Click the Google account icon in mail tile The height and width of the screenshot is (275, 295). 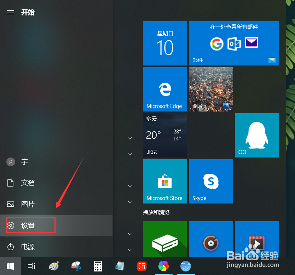(216, 44)
